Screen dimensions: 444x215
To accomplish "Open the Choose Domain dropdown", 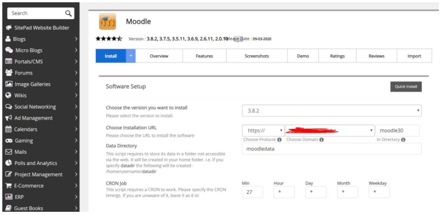I will tap(330, 130).
